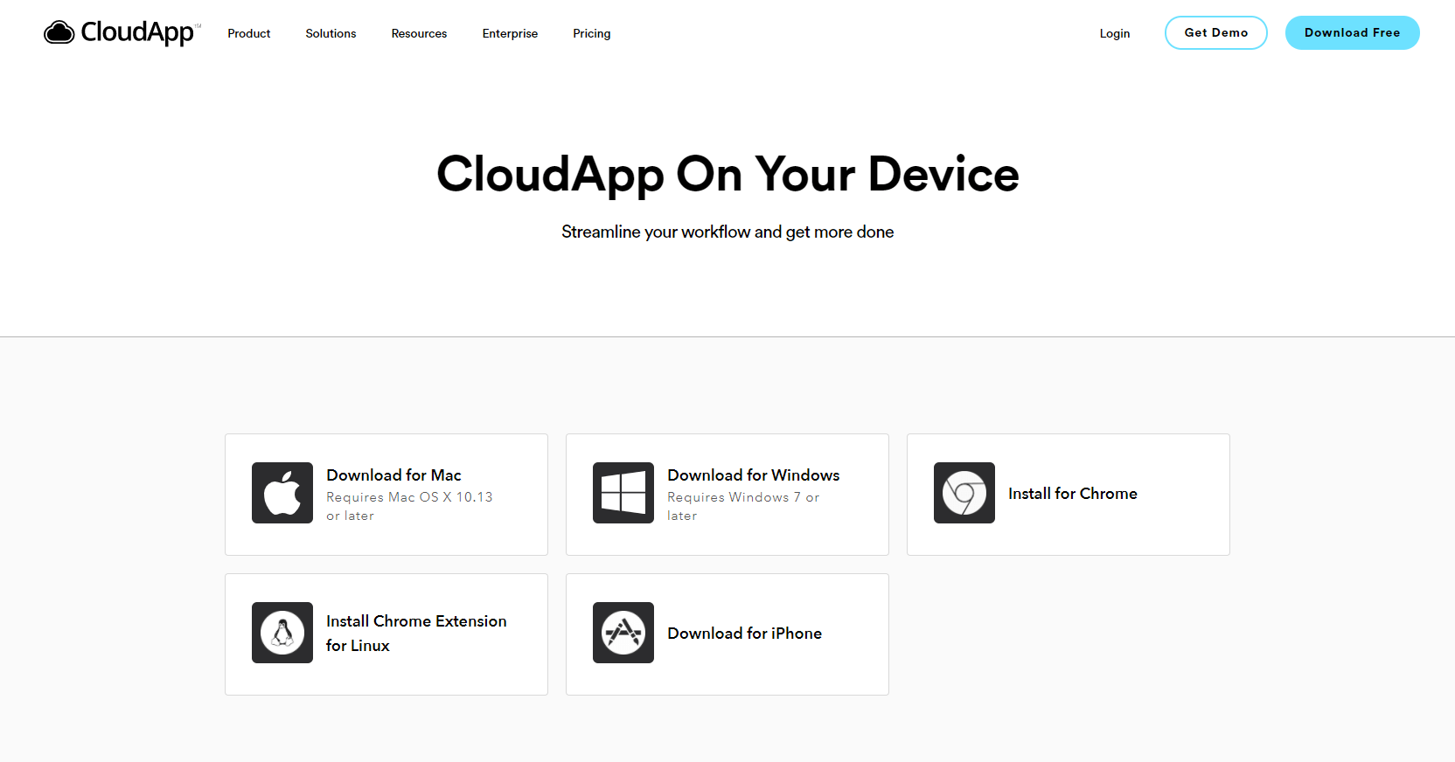This screenshot has height=762, width=1455.
Task: Open the Solutions menu
Action: point(331,33)
